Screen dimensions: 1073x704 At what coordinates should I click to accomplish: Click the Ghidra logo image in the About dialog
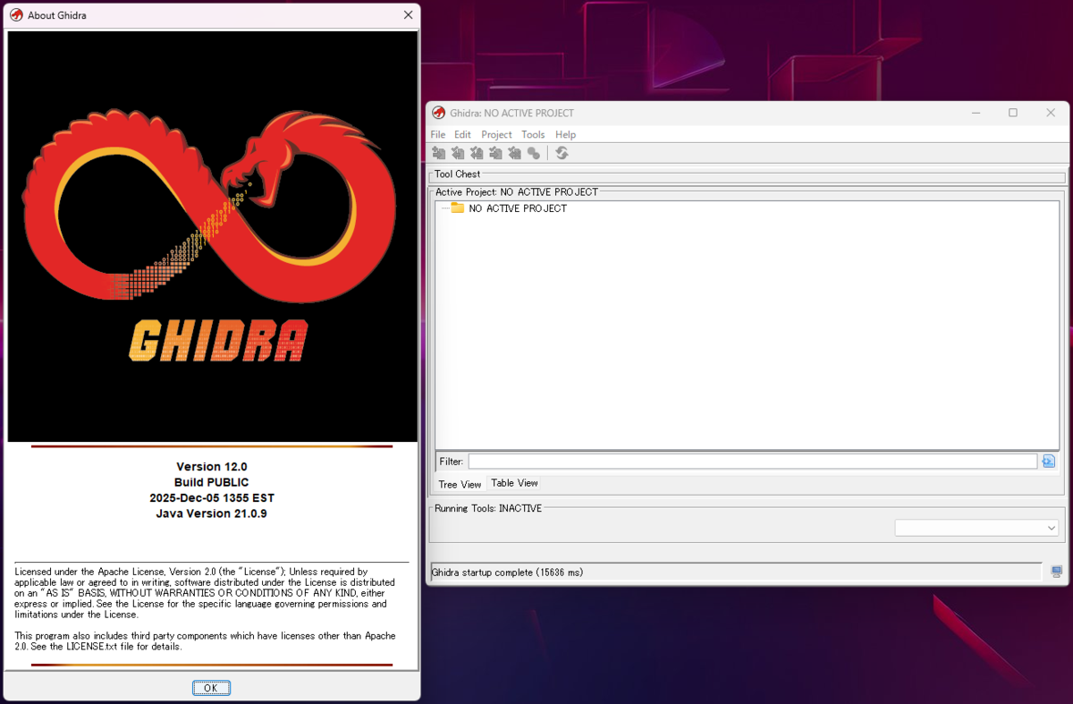point(212,237)
